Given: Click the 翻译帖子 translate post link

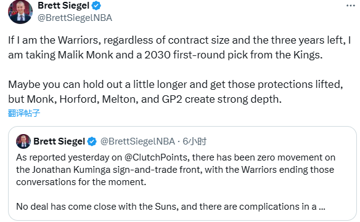Looking at the screenshot, I should pyautogui.click(x=24, y=113).
